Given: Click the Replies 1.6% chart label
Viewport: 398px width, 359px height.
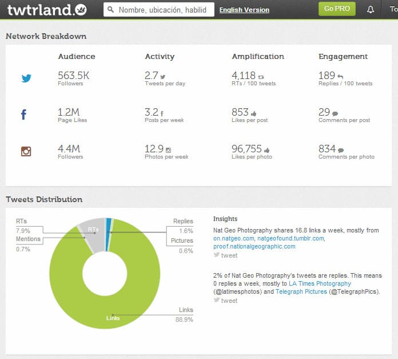Looking at the screenshot, I should tap(183, 226).
